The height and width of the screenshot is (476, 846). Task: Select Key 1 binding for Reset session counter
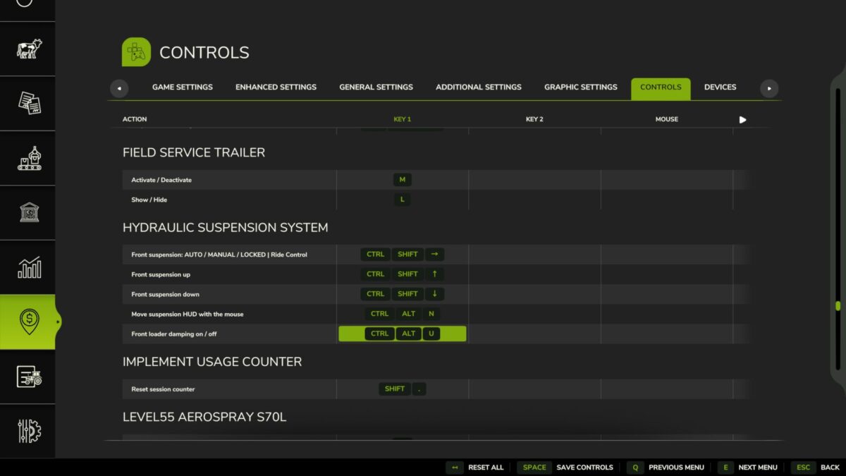pyautogui.click(x=402, y=389)
